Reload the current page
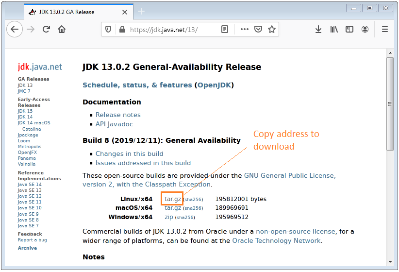Image resolution: width=399 pixels, height=272 pixels. pyautogui.click(x=46, y=29)
